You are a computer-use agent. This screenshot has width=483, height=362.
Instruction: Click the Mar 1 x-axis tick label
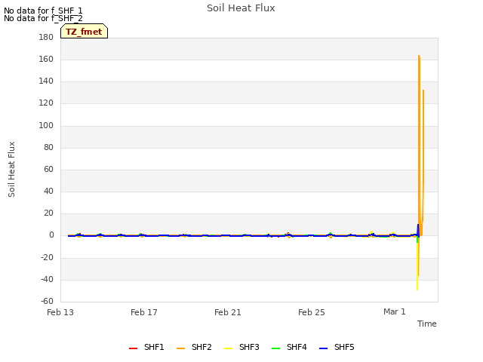(394, 311)
